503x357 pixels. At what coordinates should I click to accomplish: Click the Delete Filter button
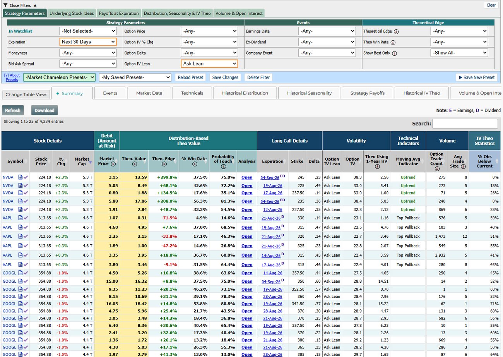click(x=258, y=77)
